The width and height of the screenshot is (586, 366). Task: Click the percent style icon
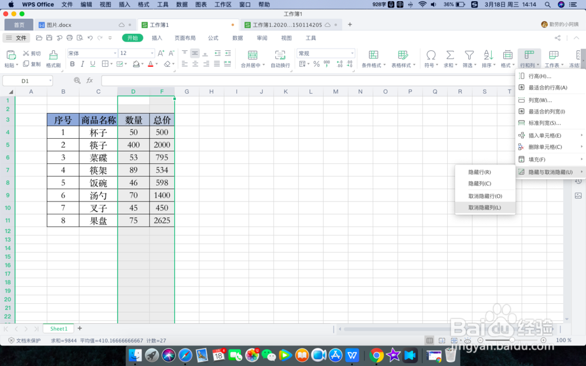[x=316, y=64]
